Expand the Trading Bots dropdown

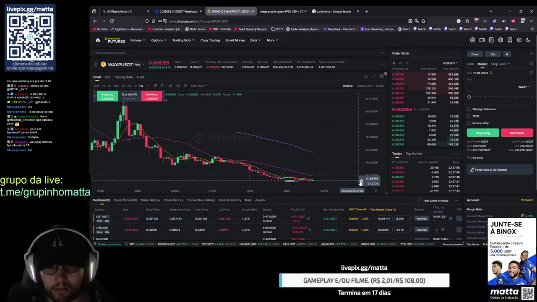pyautogui.click(x=183, y=40)
